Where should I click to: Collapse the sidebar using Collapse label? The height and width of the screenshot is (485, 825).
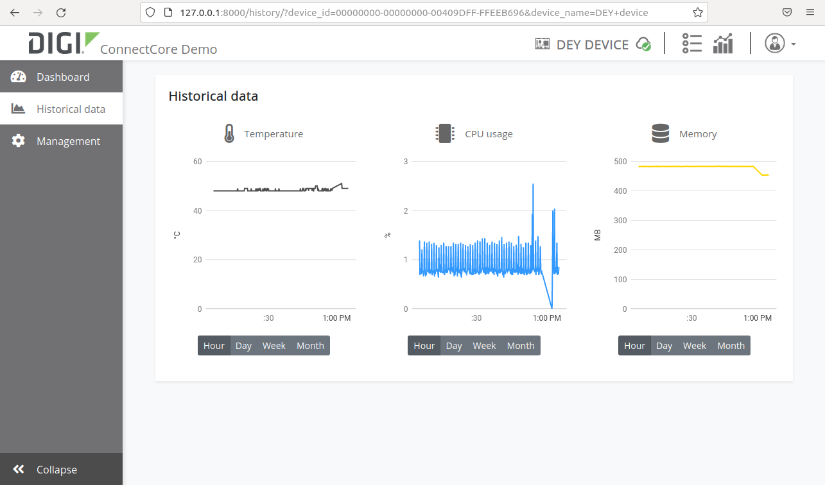click(56, 470)
